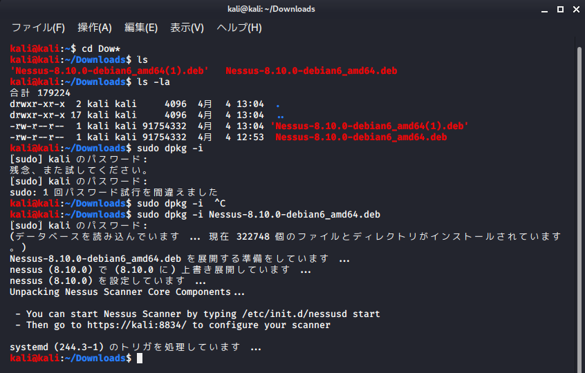This screenshot has width=585, height=373.
Task: Click the number 322748 in the output
Action: pyautogui.click(x=253, y=237)
